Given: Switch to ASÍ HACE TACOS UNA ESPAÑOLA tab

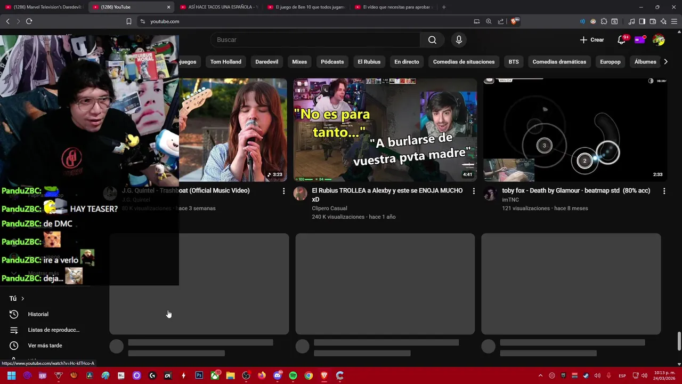Looking at the screenshot, I should pyautogui.click(x=218, y=7).
